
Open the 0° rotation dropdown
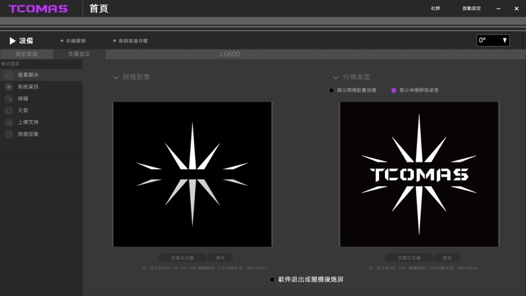[x=493, y=40]
